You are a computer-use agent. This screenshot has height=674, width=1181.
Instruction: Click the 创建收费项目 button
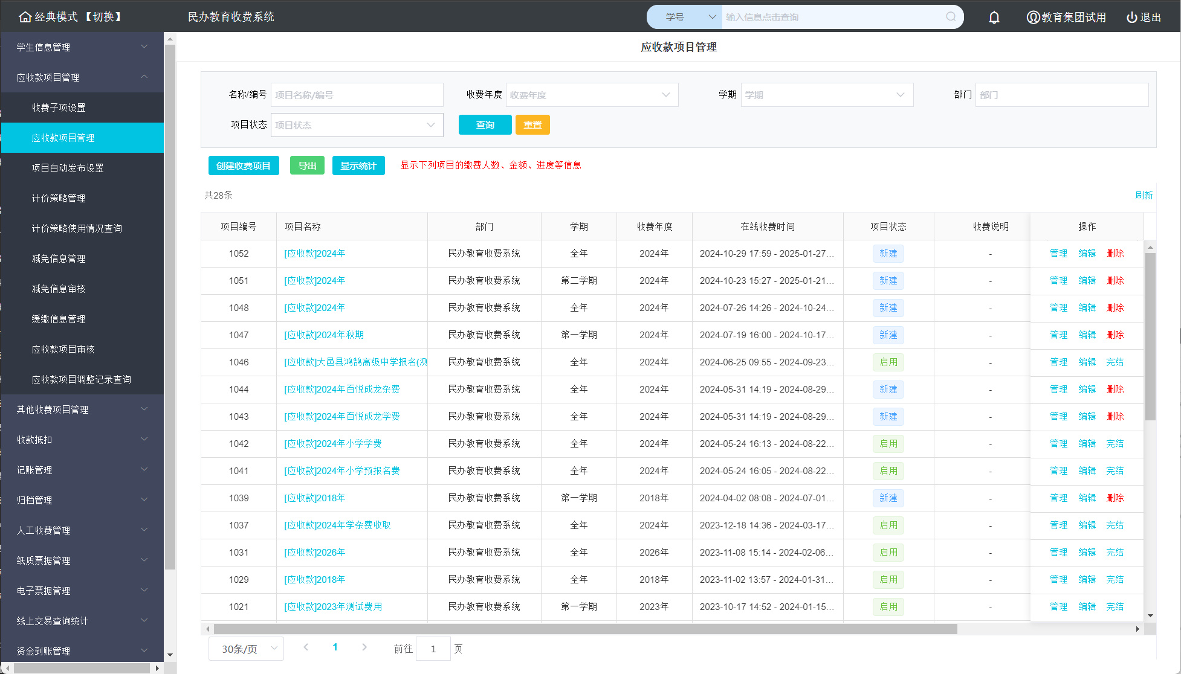[244, 165]
